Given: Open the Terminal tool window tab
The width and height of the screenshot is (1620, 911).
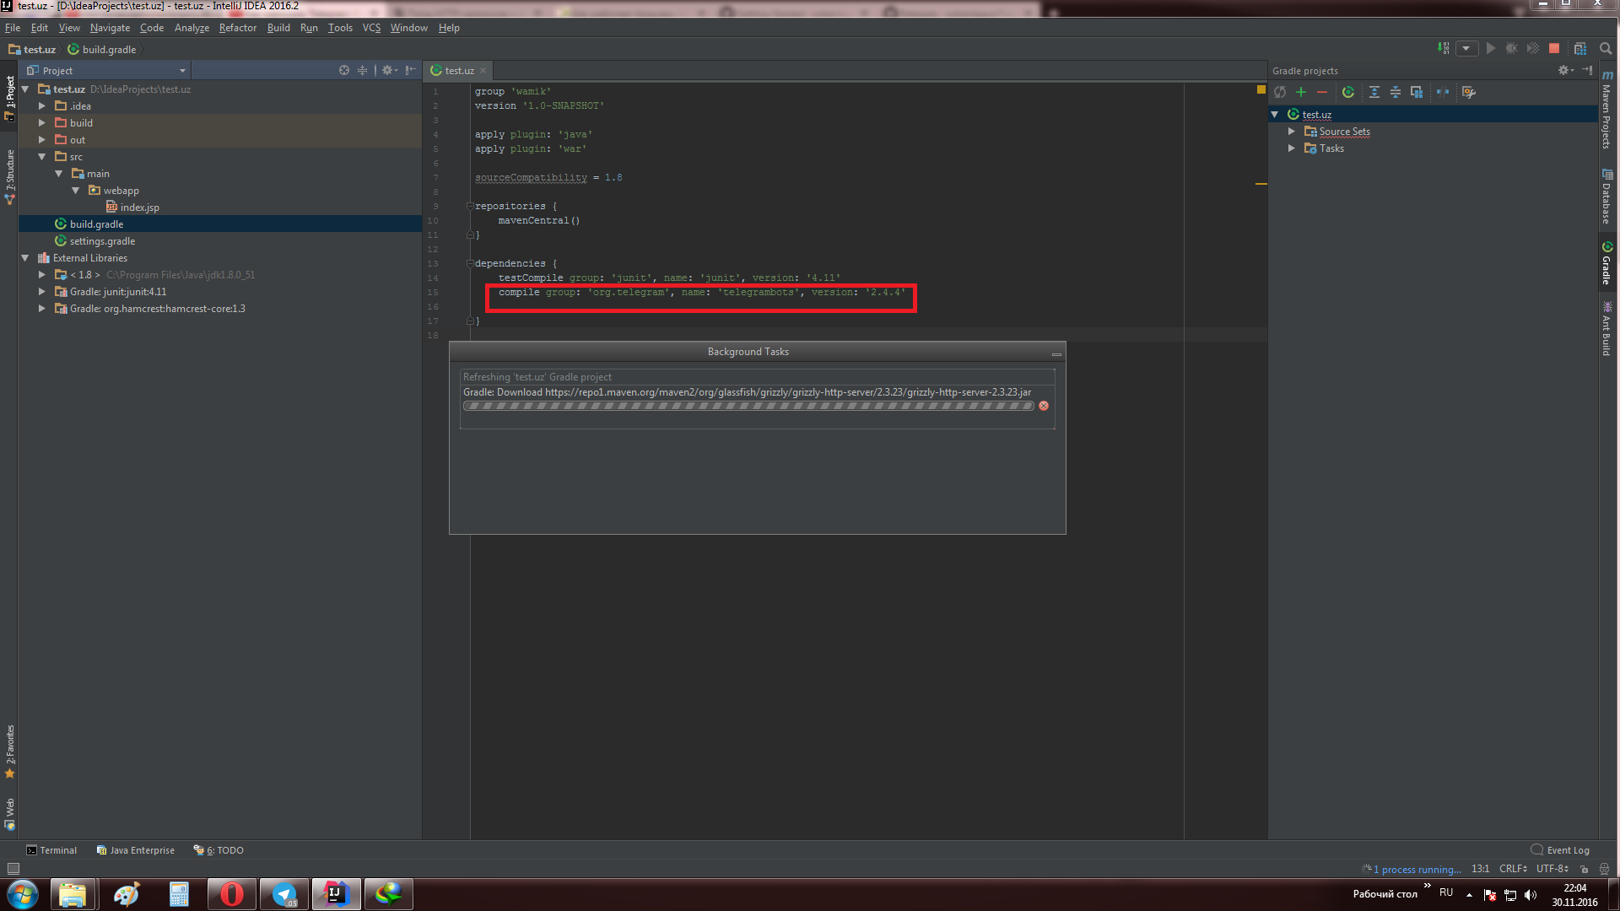Looking at the screenshot, I should click(x=51, y=850).
